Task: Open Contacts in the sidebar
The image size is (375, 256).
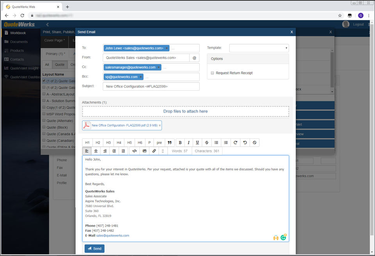Action: coord(17,59)
